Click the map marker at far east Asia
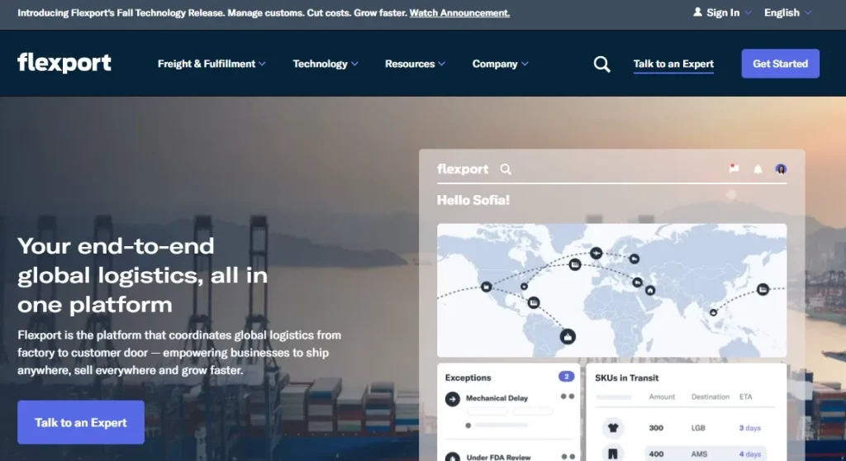 (763, 290)
